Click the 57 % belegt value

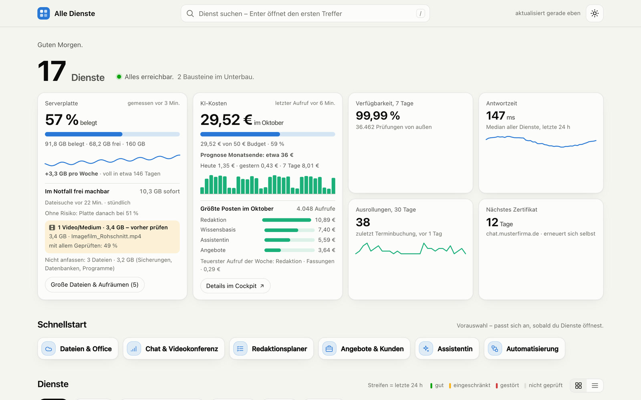71,120
